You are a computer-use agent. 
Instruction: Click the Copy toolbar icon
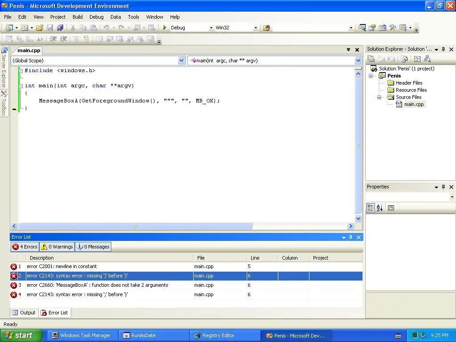coord(83,28)
